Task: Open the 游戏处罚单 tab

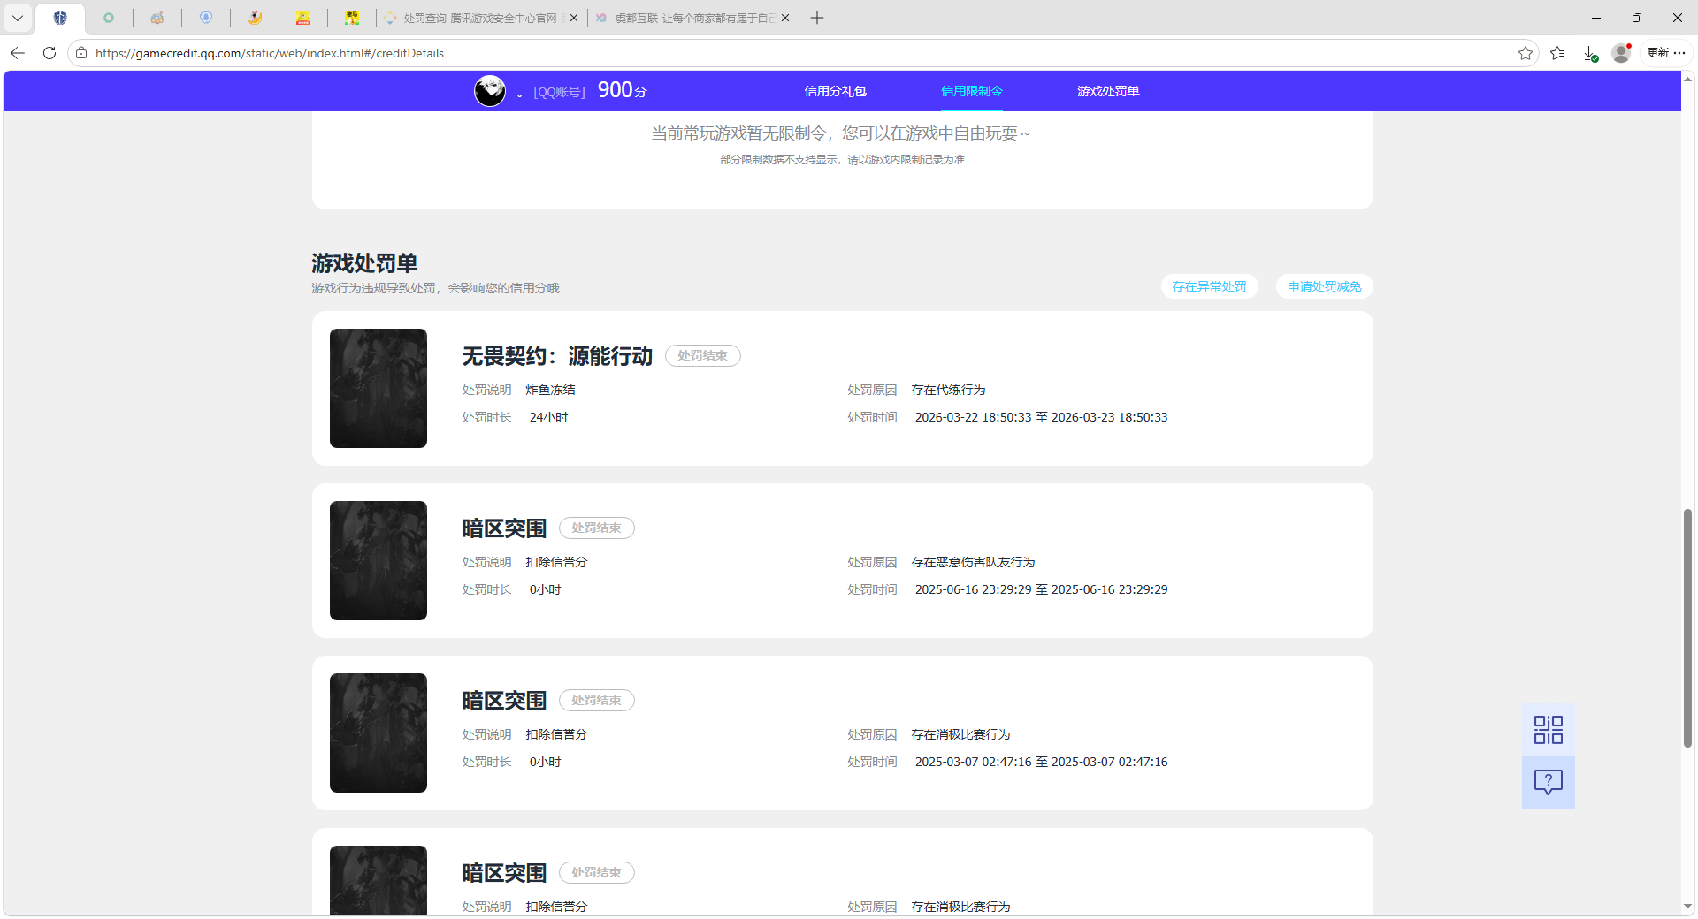Action: pyautogui.click(x=1108, y=91)
